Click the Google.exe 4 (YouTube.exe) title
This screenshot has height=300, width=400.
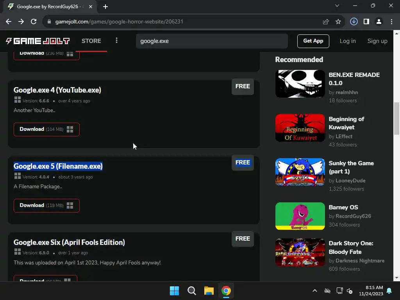tap(57, 90)
